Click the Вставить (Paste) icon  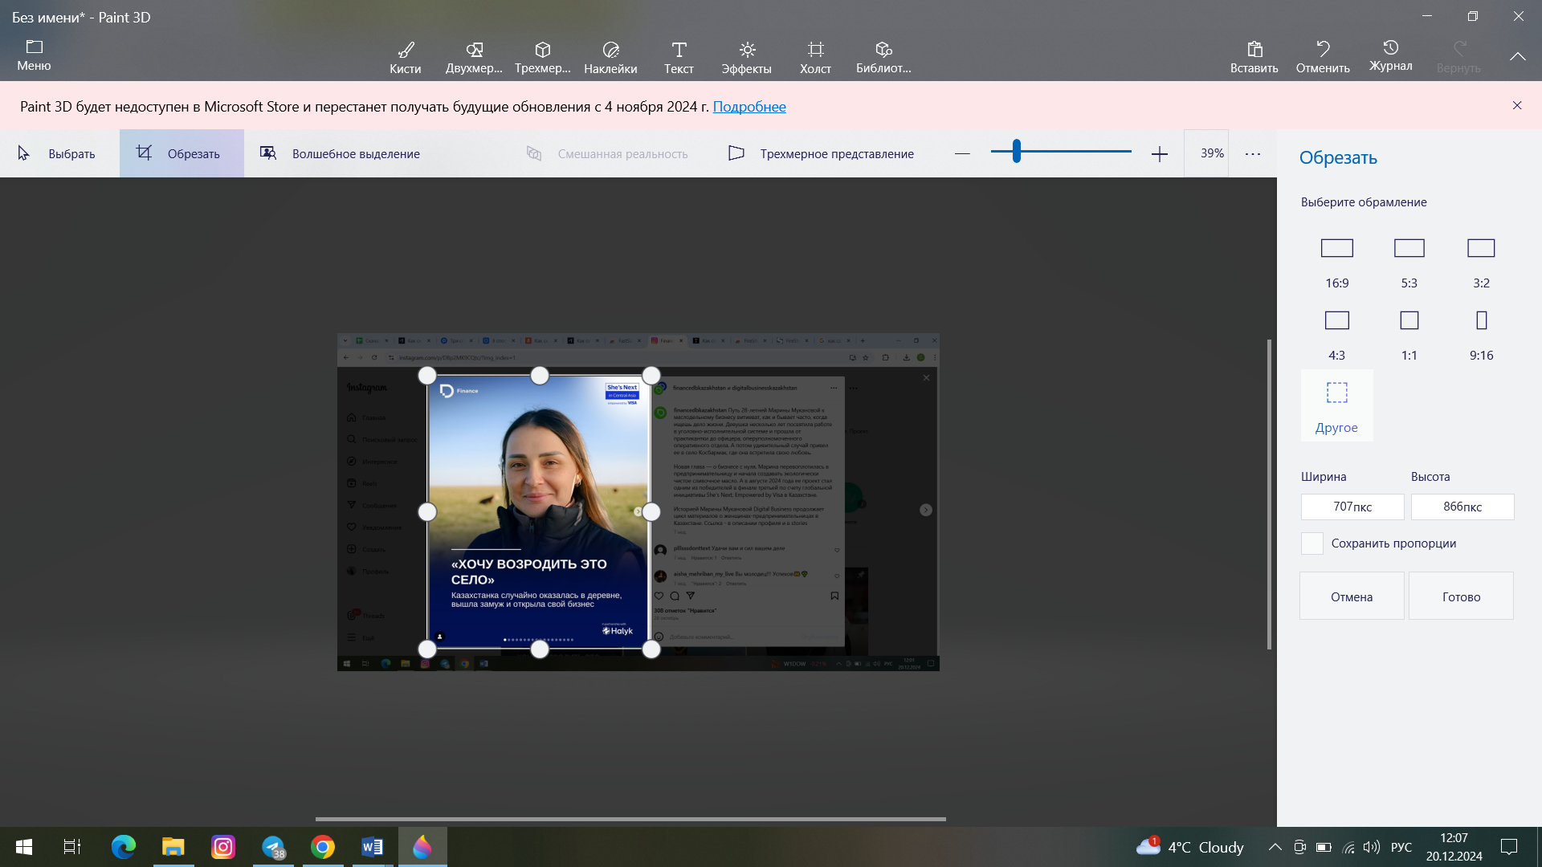click(1254, 58)
